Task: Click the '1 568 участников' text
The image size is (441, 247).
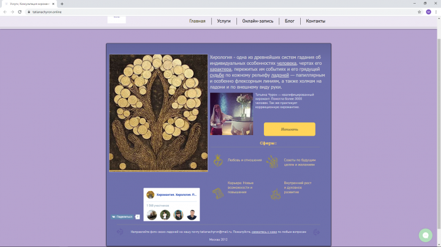Action: (157, 205)
